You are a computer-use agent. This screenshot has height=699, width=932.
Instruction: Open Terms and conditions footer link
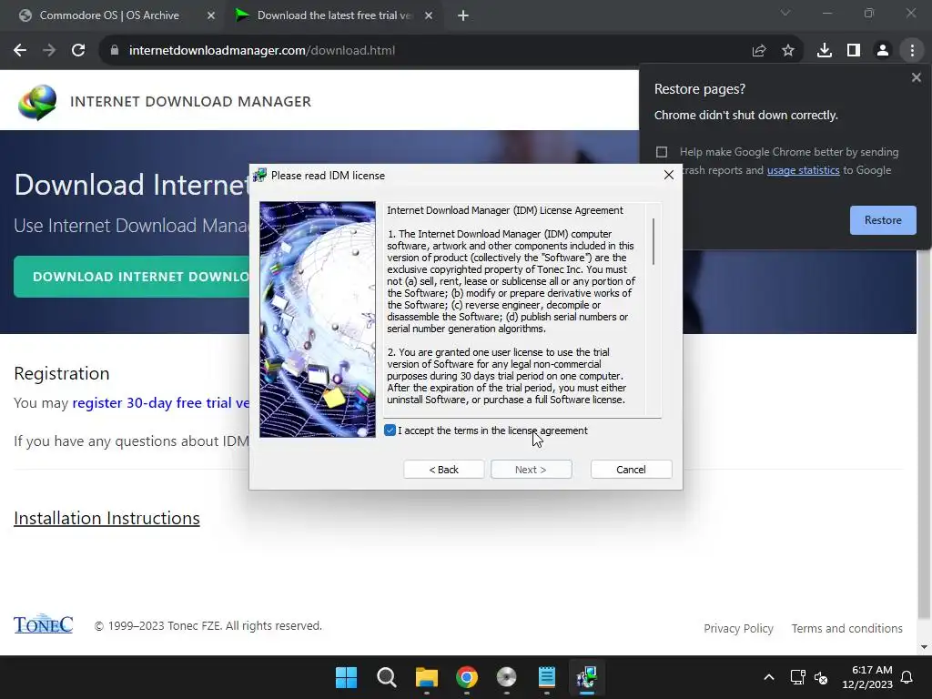click(847, 628)
